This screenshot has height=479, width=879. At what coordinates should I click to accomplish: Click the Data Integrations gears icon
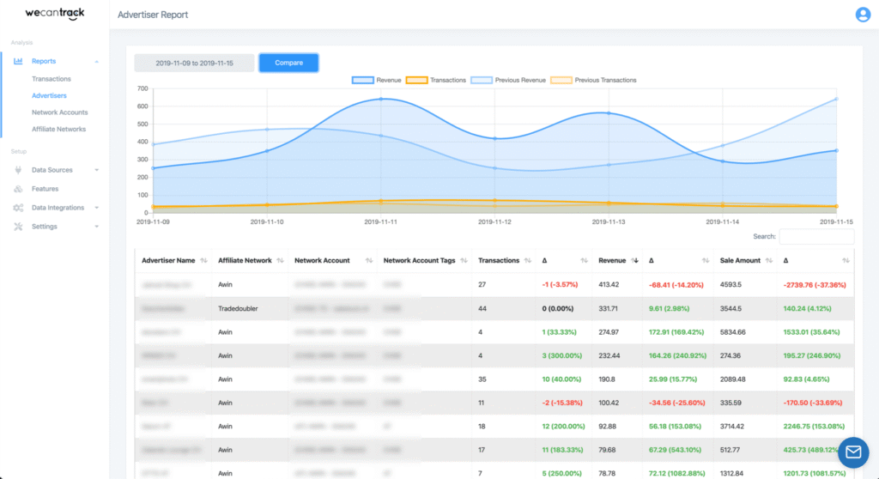pos(18,208)
